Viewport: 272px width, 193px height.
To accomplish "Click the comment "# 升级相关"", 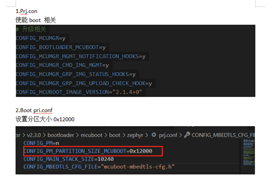I will coord(31,29).
